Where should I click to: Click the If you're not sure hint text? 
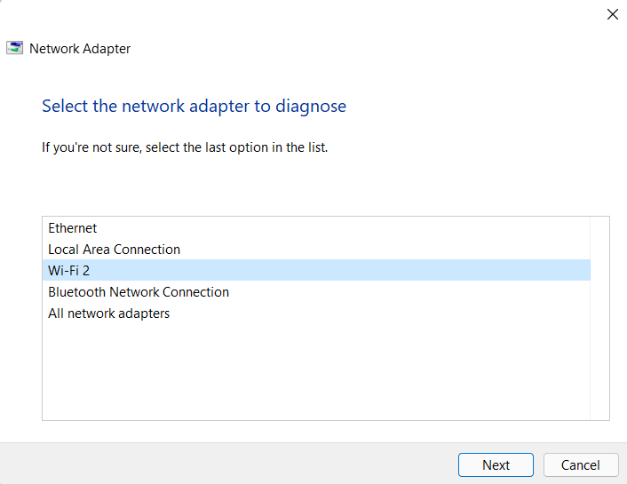pos(185,147)
